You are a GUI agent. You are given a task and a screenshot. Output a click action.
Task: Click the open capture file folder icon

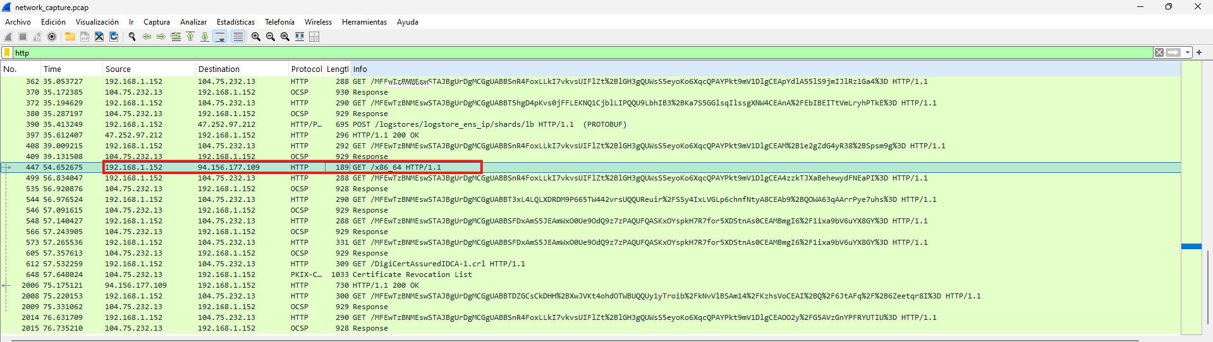click(x=70, y=37)
